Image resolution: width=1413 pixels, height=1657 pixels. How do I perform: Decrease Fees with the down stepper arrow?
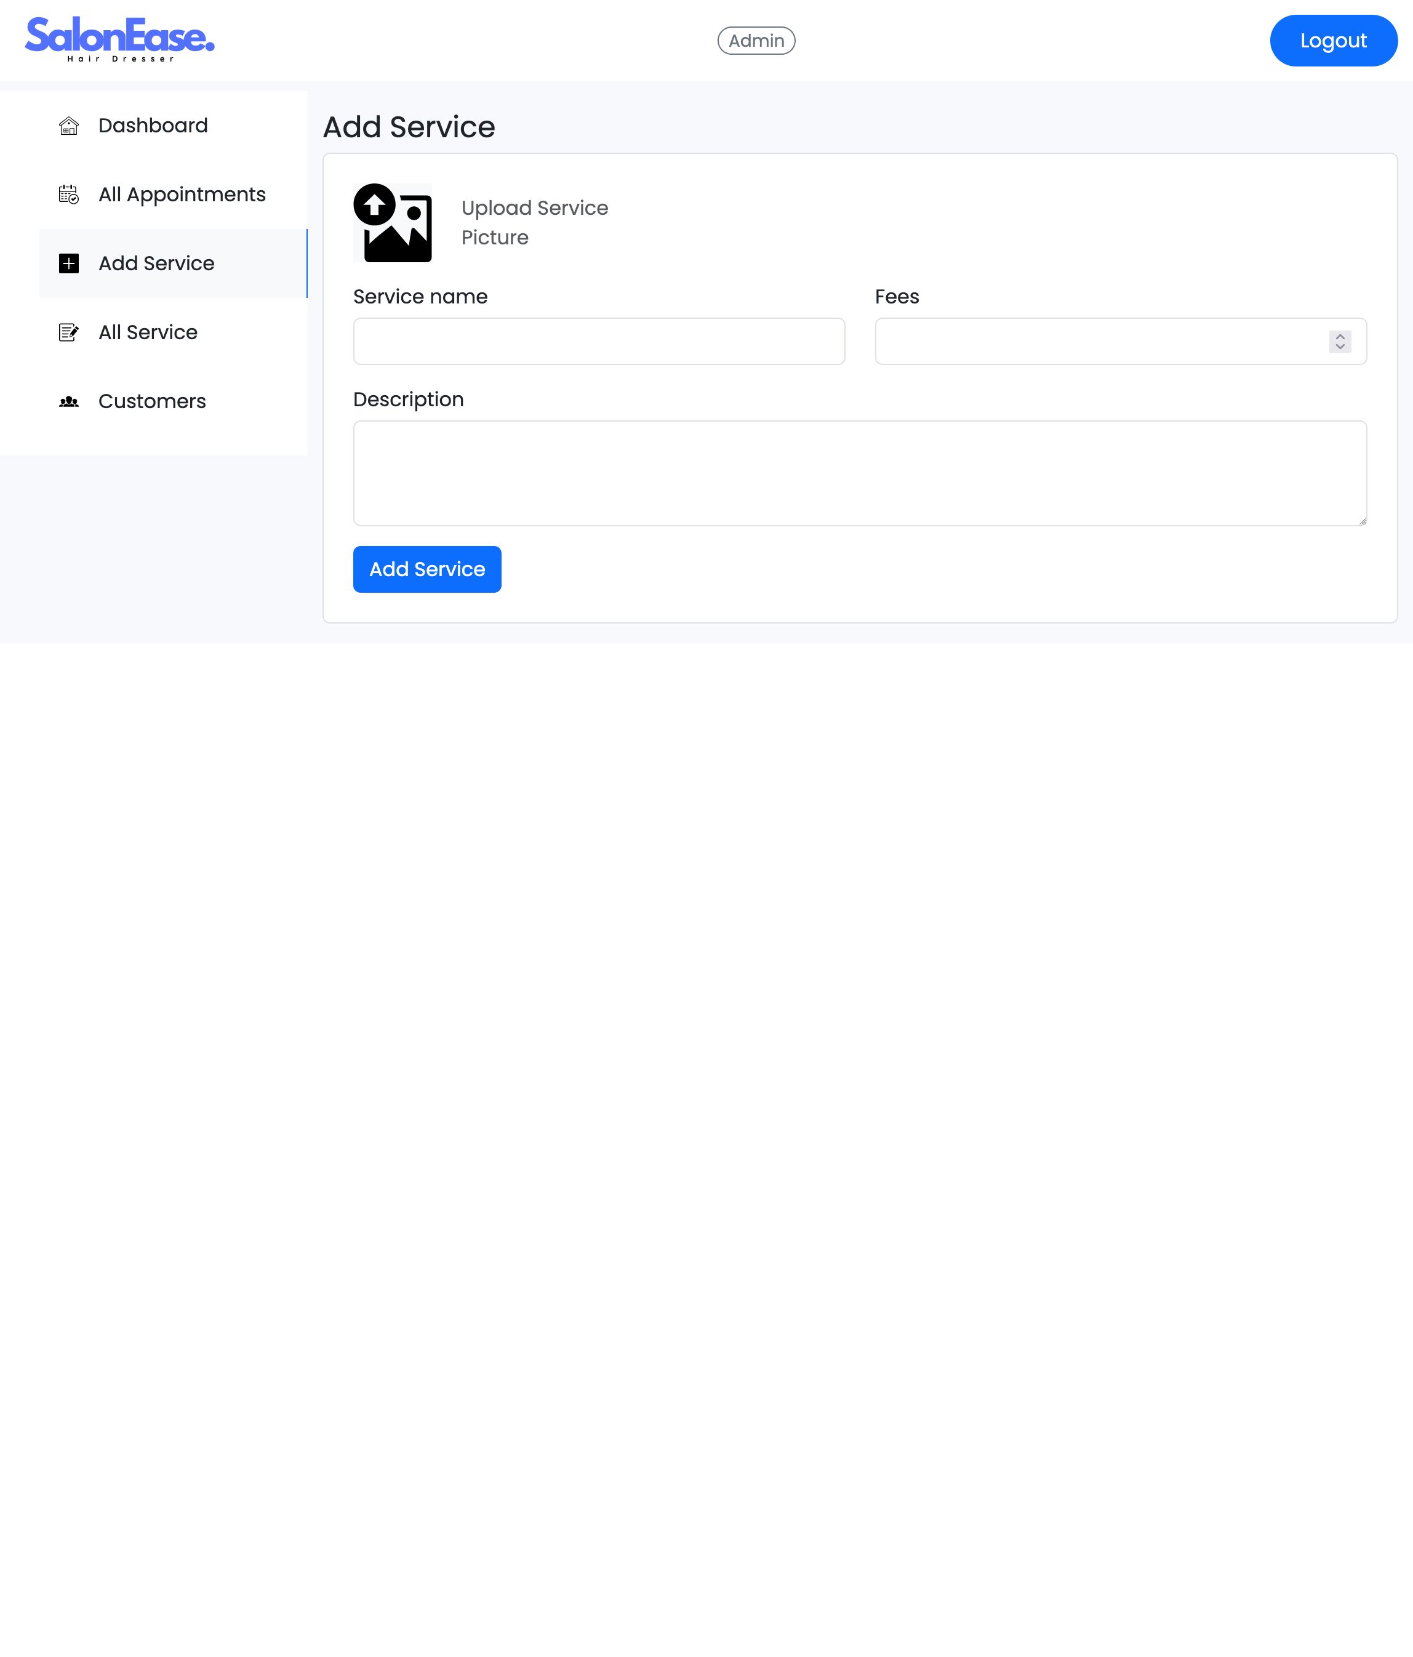click(x=1340, y=347)
